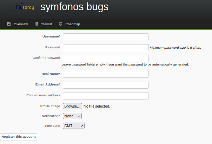This screenshot has height=144, width=212.
Task: Click the Tasklist list icon
Action: point(36,24)
